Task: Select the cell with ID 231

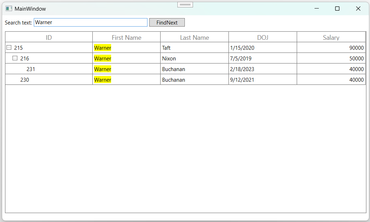Action: click(x=49, y=69)
